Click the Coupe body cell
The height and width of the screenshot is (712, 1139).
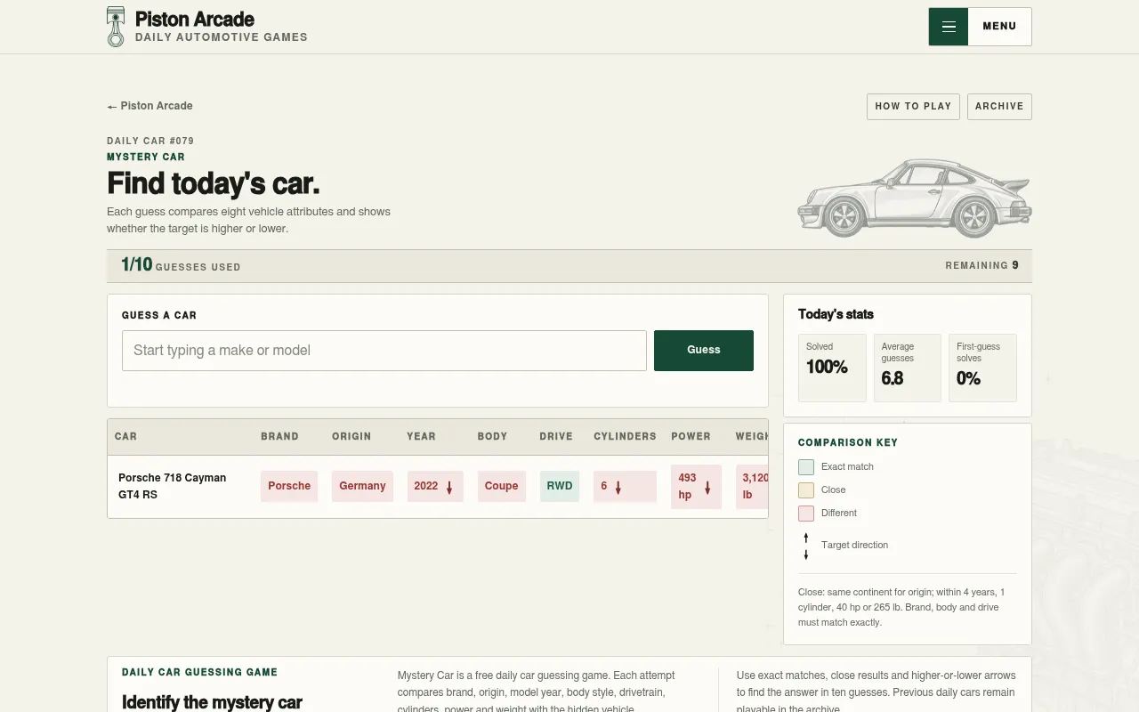pyautogui.click(x=502, y=486)
